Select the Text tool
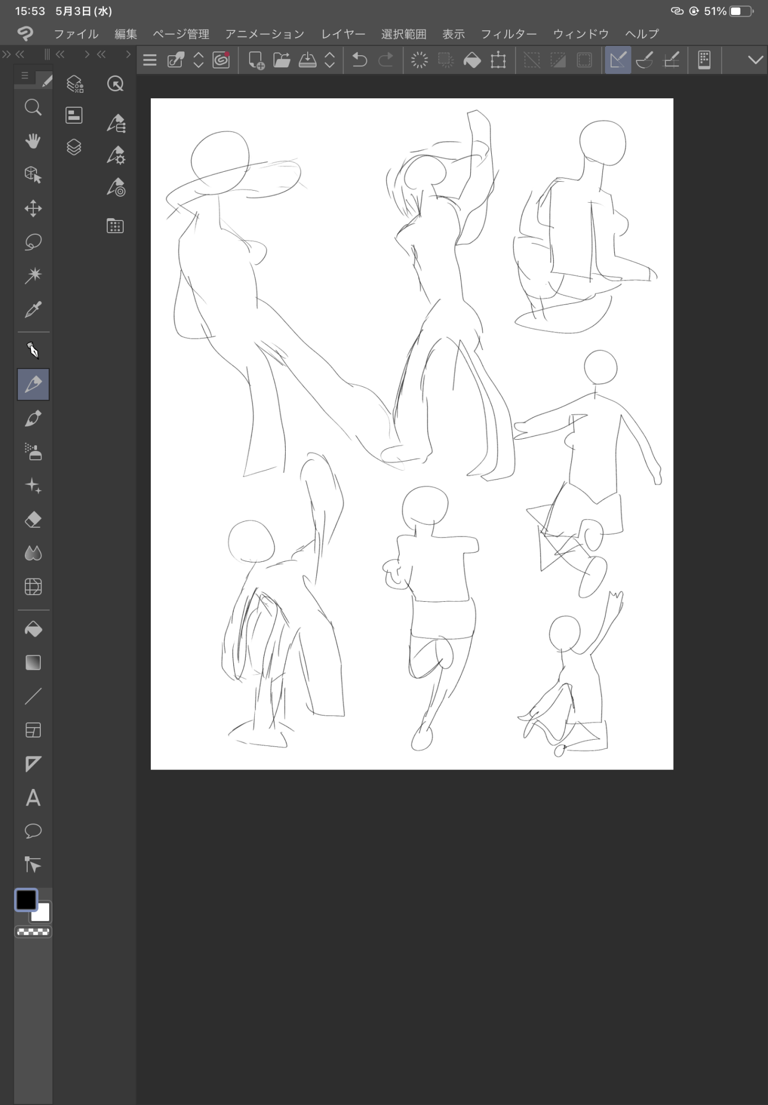The height and width of the screenshot is (1105, 768). point(33,798)
